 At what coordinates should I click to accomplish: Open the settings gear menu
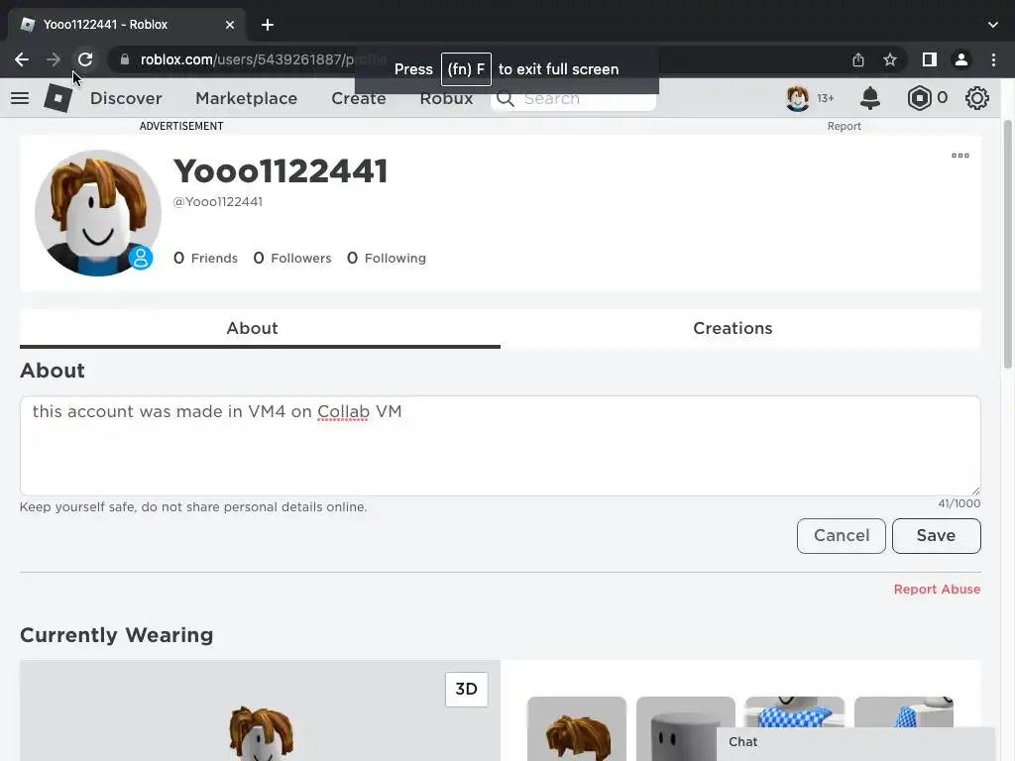click(x=976, y=98)
